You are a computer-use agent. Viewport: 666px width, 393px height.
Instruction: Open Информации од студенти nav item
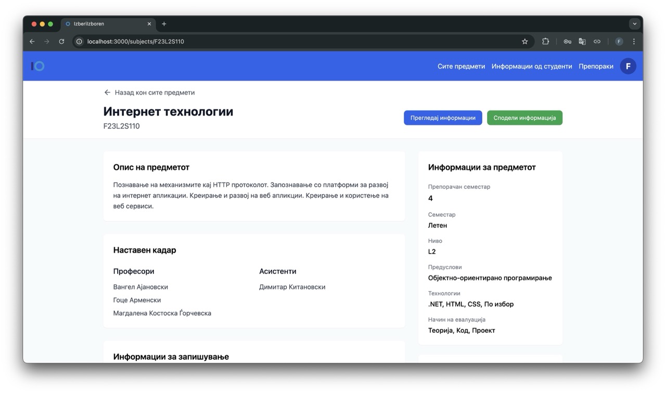(x=531, y=67)
